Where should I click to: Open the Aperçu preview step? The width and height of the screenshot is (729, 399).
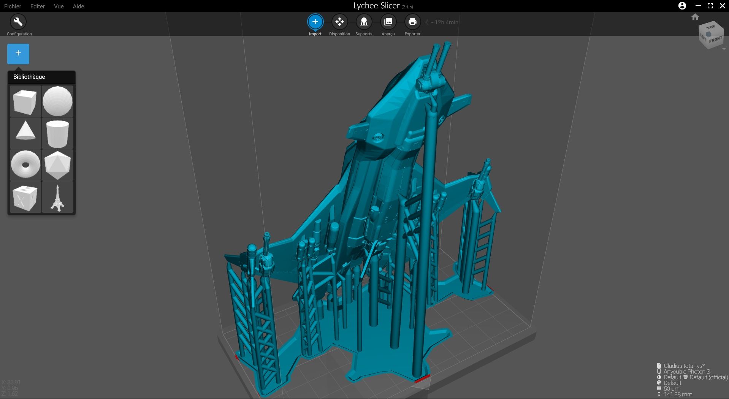pyautogui.click(x=388, y=22)
